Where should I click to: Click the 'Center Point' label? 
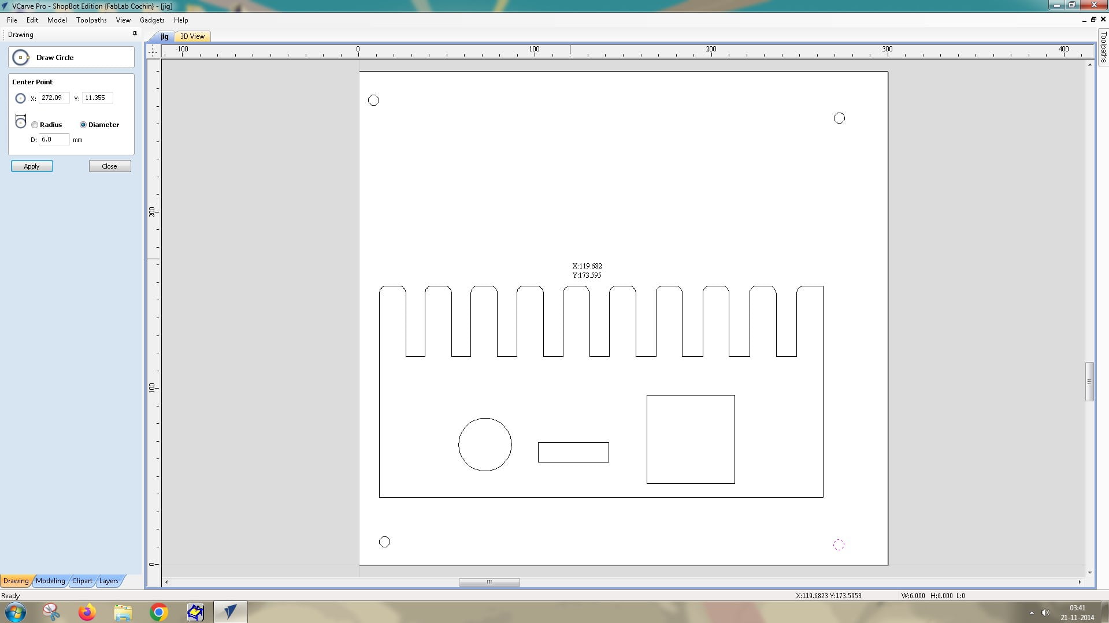32,82
